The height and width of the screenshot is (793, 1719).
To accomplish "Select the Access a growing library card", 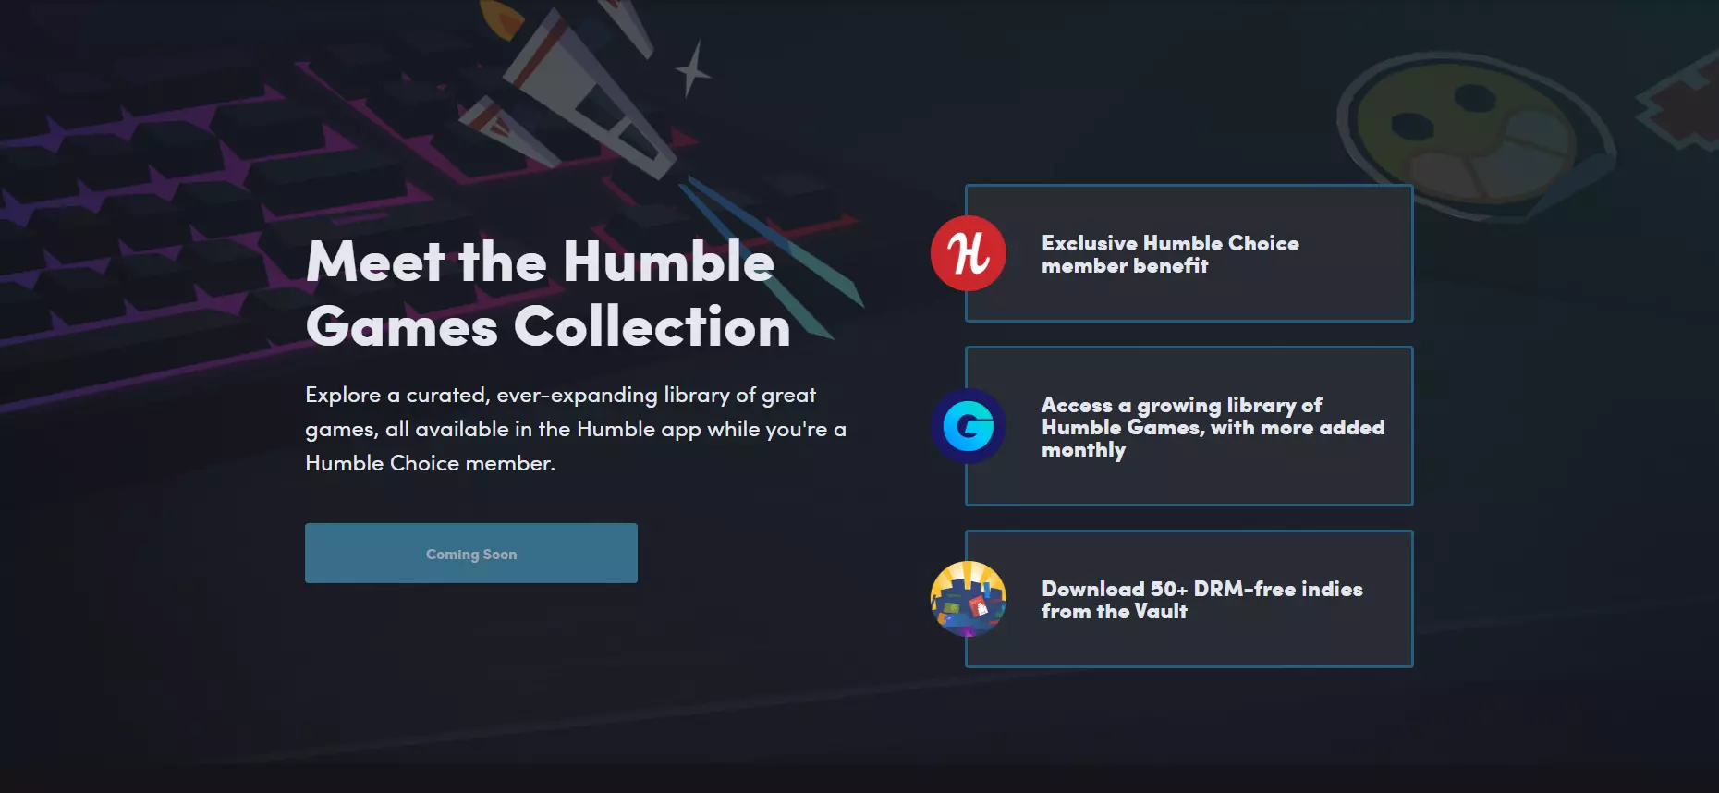I will [1189, 426].
